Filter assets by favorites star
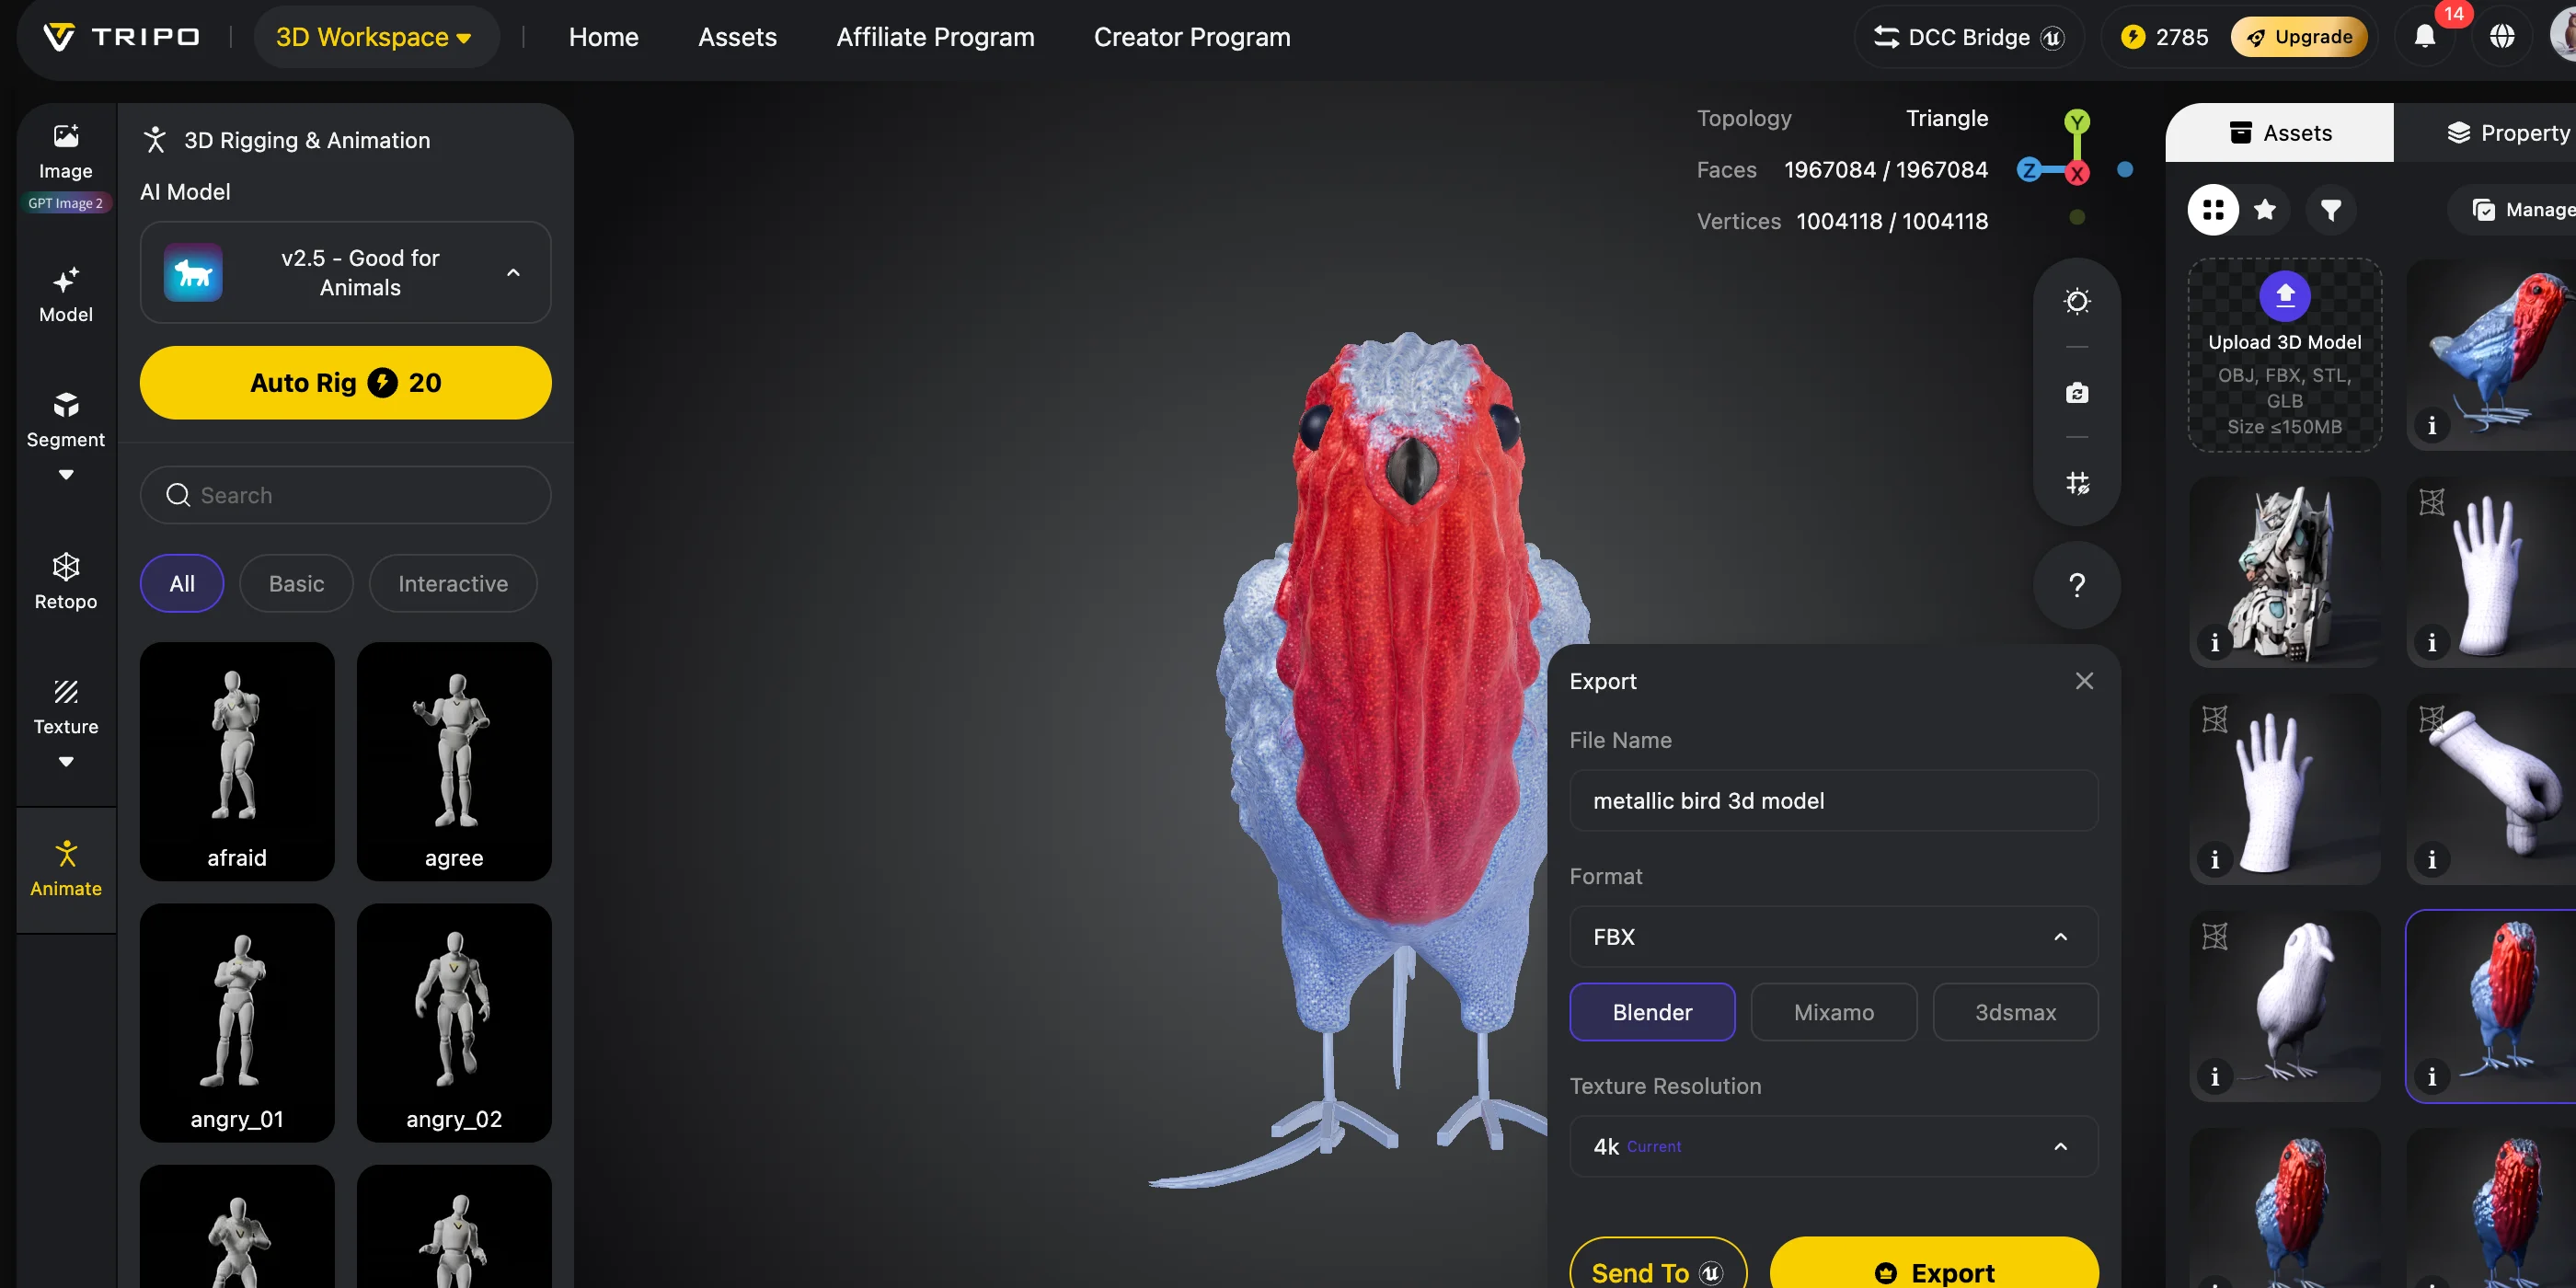The width and height of the screenshot is (2576, 1288). coord(2265,210)
